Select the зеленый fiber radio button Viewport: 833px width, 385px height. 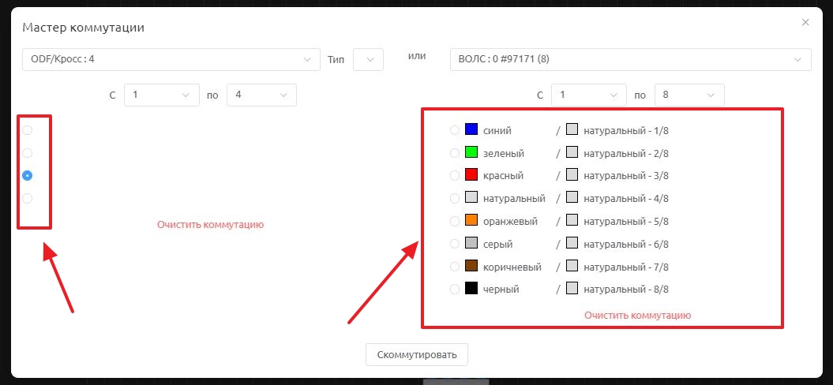455,153
